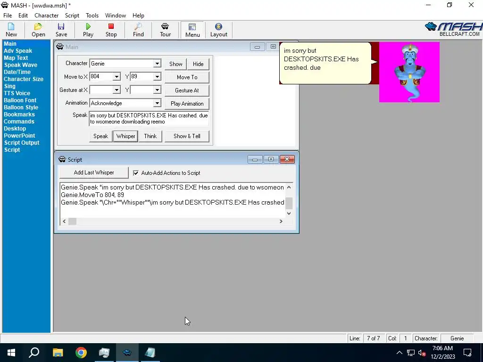Launch File Explorer from the taskbar
The width and height of the screenshot is (483, 362).
pos(58,353)
